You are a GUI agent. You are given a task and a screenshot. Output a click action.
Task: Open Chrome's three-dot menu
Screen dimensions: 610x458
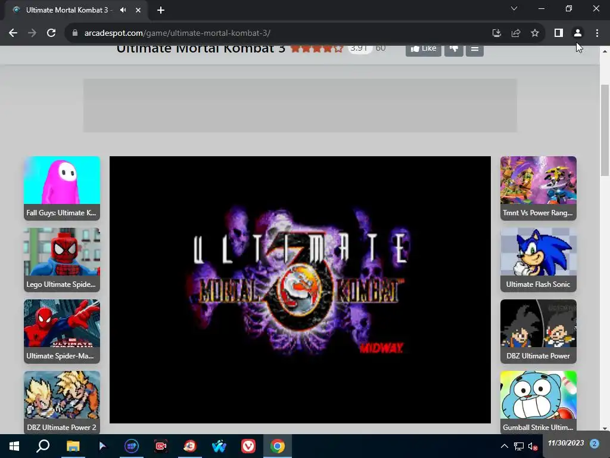click(597, 33)
